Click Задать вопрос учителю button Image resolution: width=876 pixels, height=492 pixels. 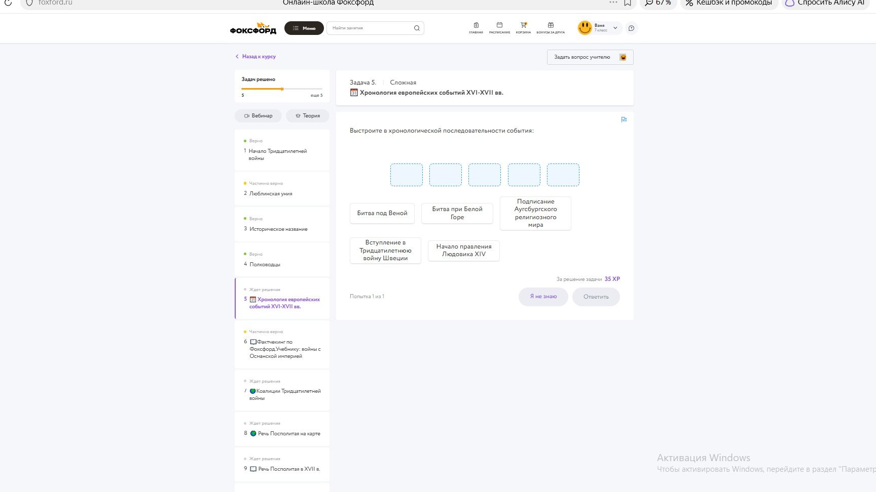pos(590,57)
